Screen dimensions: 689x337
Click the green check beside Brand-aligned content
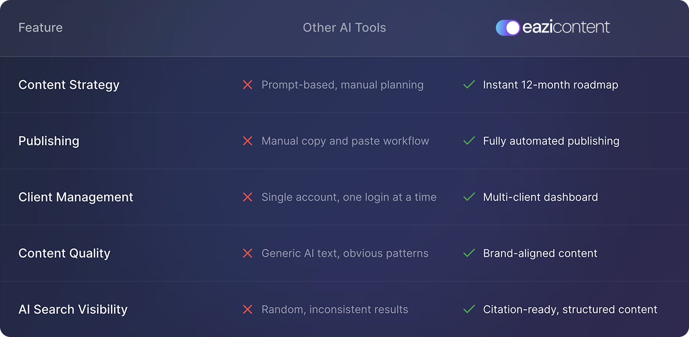(x=469, y=253)
